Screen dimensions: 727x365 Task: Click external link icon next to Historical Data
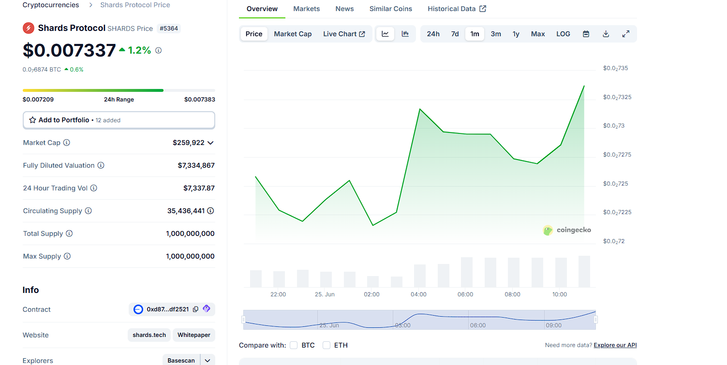coord(483,9)
